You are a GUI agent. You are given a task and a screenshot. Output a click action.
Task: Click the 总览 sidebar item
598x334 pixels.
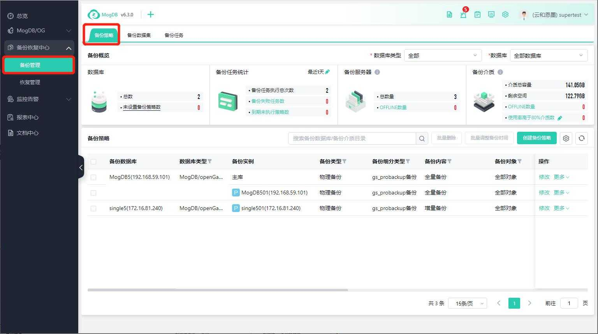[x=22, y=16]
